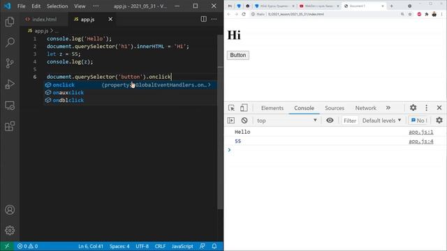Open a new Chrome tab
This screenshot has height=251, width=447.
(391, 6)
